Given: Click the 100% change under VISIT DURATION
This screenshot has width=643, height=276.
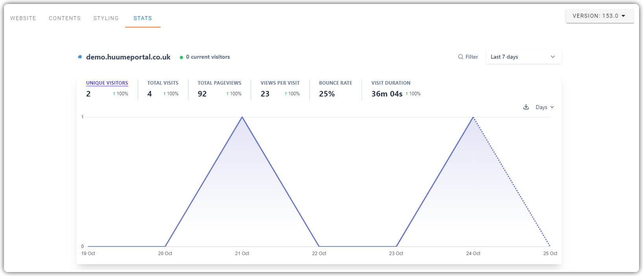Looking at the screenshot, I should 413,94.
